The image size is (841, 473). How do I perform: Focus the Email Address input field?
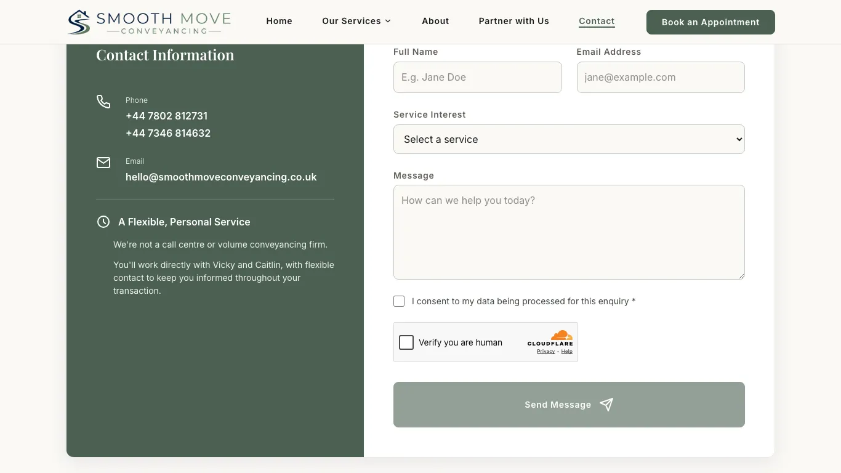click(661, 77)
